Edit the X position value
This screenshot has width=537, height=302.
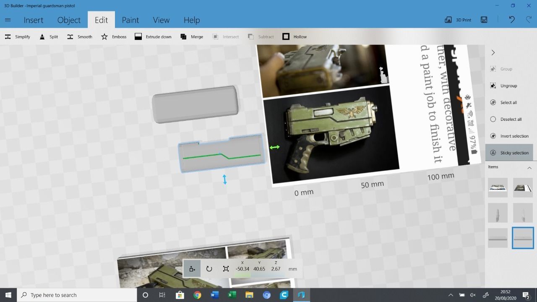point(242,269)
